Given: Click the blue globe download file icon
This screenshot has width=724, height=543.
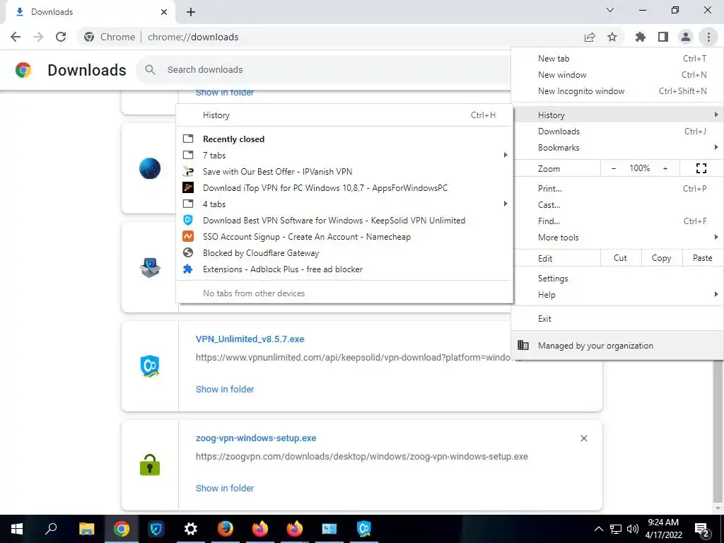Looking at the screenshot, I should (150, 168).
